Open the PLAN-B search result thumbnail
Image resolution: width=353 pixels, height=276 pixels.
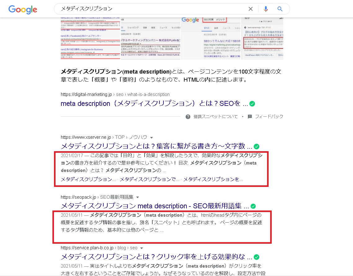pos(151,38)
